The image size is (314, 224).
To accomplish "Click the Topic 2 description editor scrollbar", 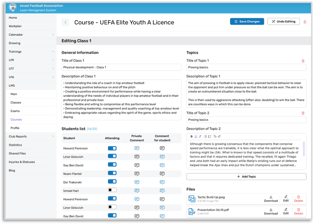I will pos(304,149).
